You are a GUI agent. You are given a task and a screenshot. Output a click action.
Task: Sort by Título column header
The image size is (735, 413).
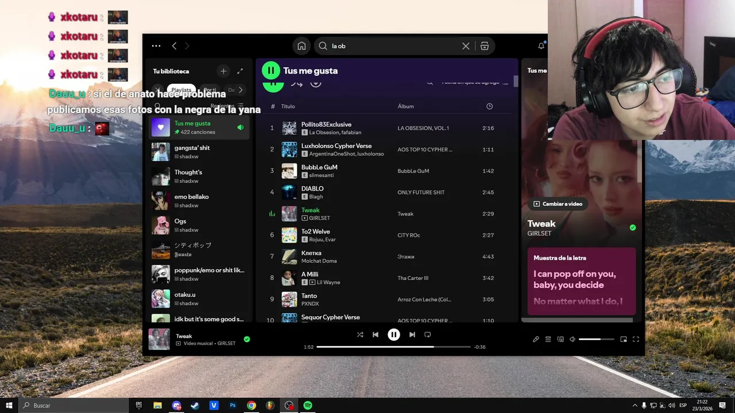(288, 107)
